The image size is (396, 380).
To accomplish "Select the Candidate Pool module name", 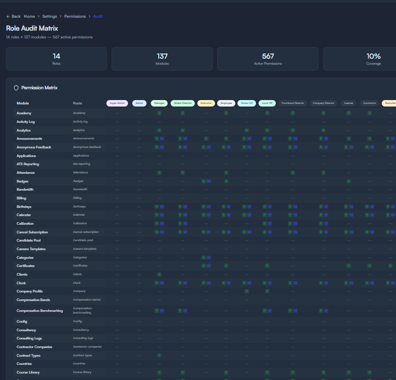I will [28, 240].
